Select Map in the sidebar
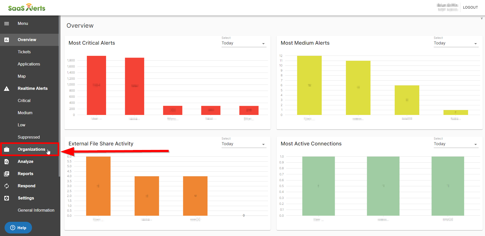The width and height of the screenshot is (485, 236). pyautogui.click(x=29, y=76)
